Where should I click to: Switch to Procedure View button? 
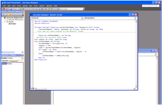coord(32,88)
